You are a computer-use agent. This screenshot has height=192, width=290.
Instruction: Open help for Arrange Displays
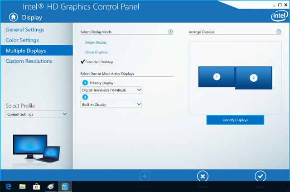point(279,32)
